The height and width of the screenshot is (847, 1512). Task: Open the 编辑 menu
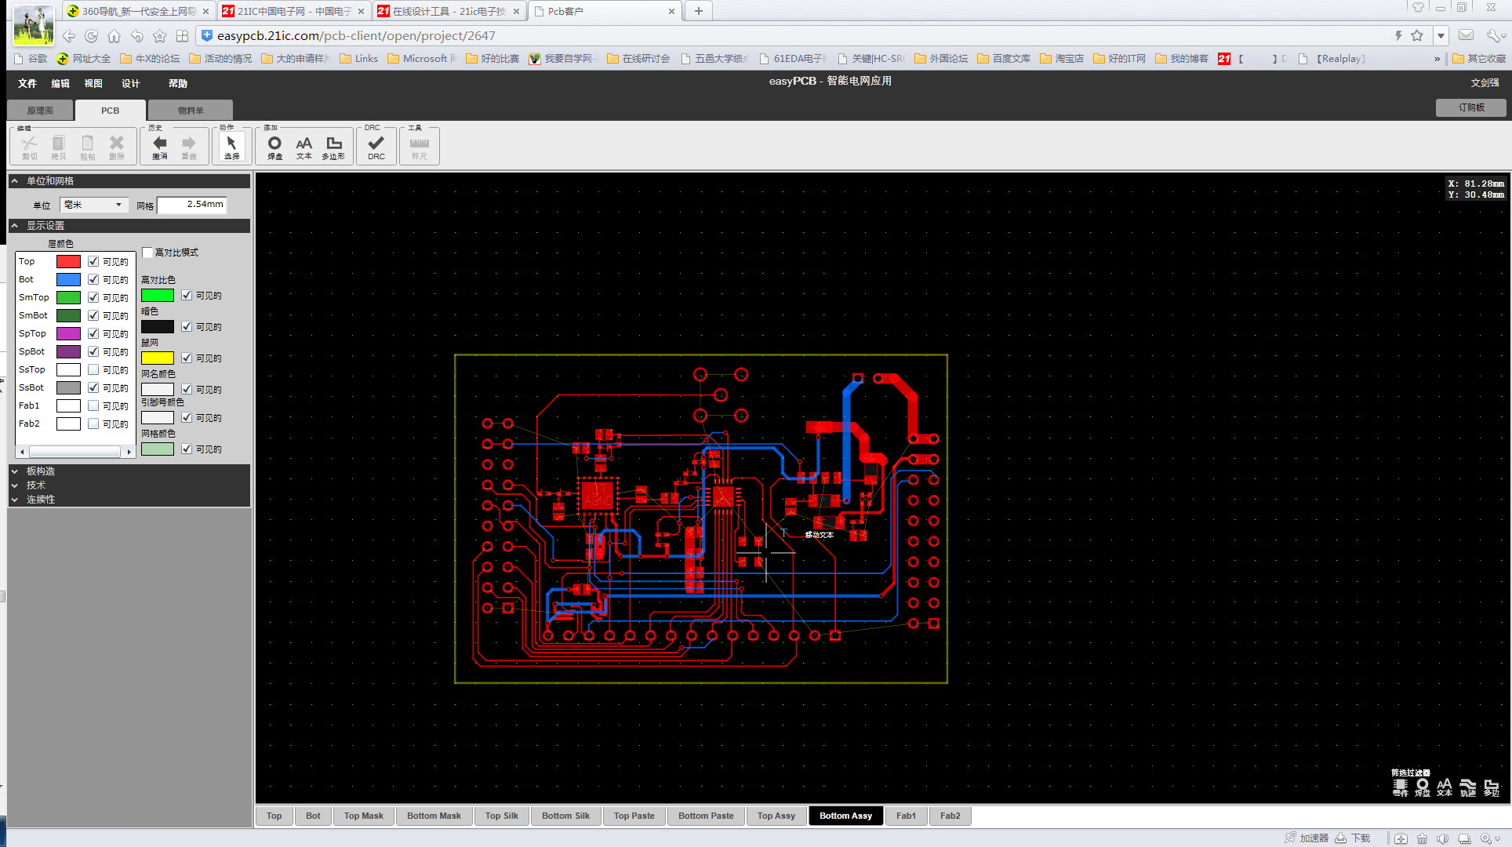pos(60,83)
